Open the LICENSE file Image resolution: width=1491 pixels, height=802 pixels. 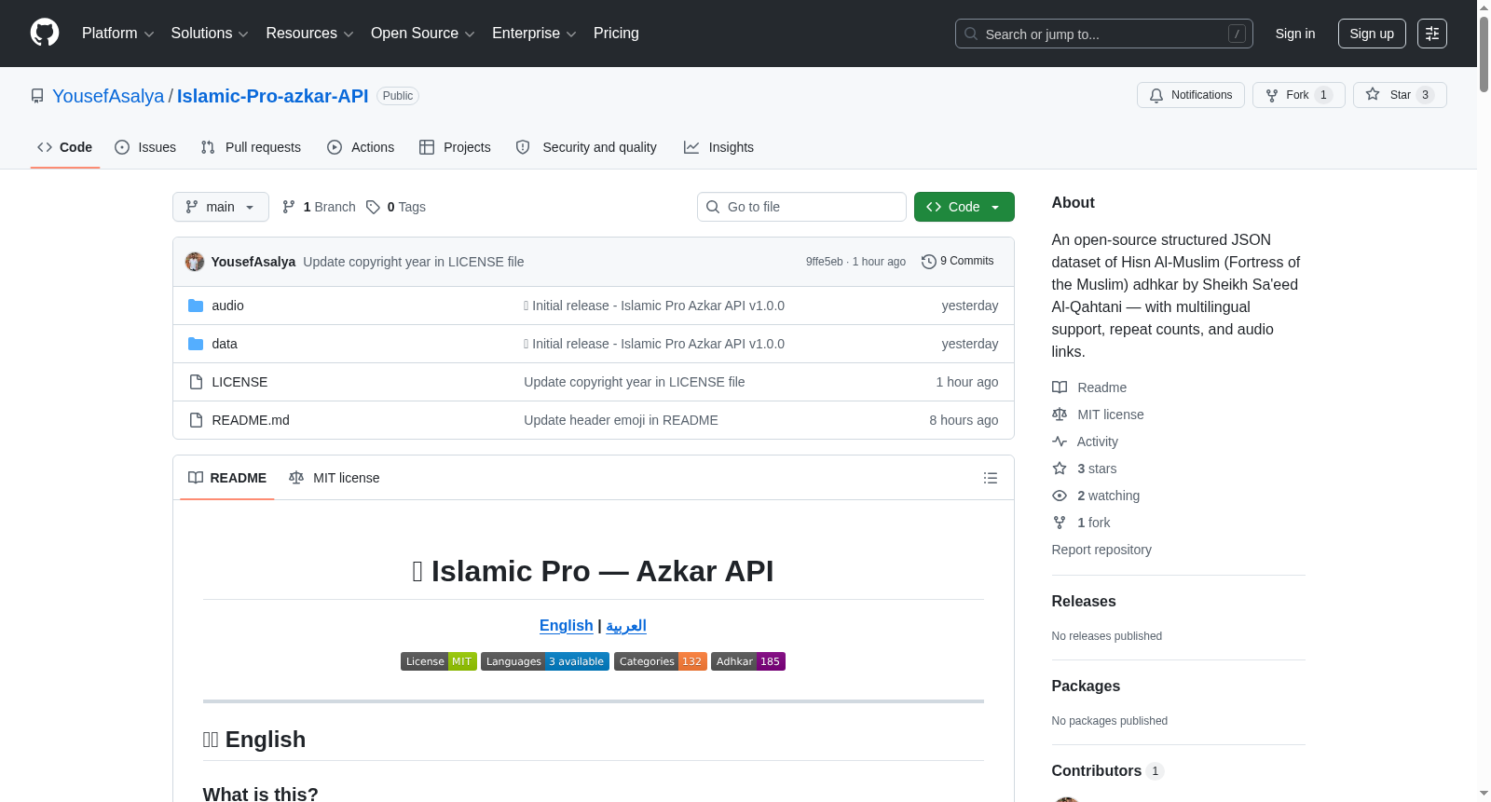tap(239, 382)
